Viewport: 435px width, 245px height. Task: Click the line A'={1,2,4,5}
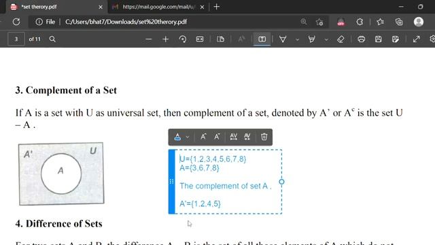(x=200, y=203)
